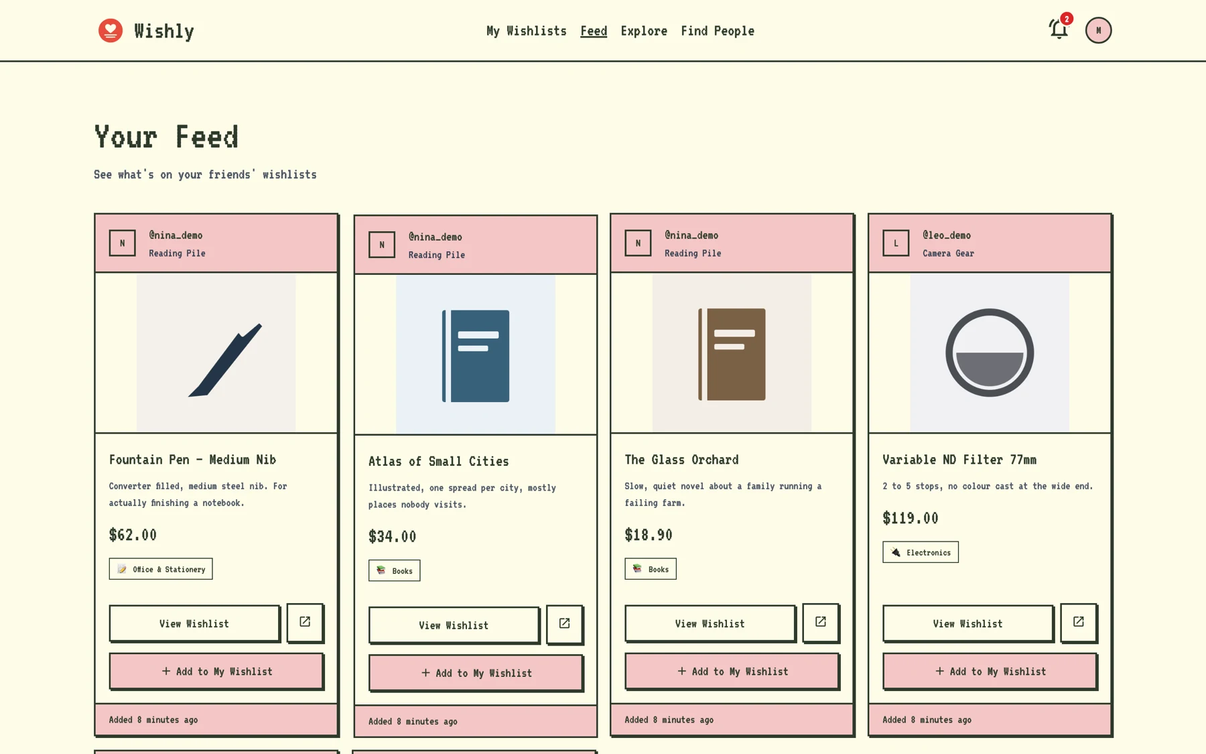Open the user profile avatar menu

pyautogui.click(x=1098, y=30)
